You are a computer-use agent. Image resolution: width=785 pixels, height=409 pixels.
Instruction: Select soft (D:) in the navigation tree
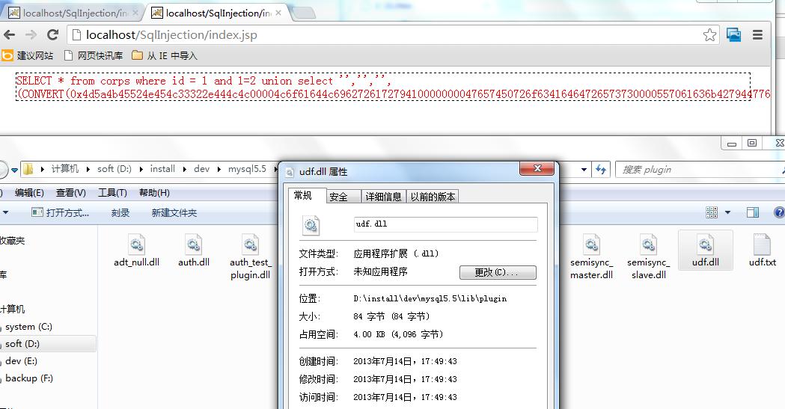point(22,343)
